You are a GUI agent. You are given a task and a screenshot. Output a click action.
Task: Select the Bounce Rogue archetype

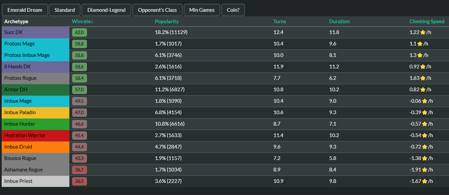(36, 158)
